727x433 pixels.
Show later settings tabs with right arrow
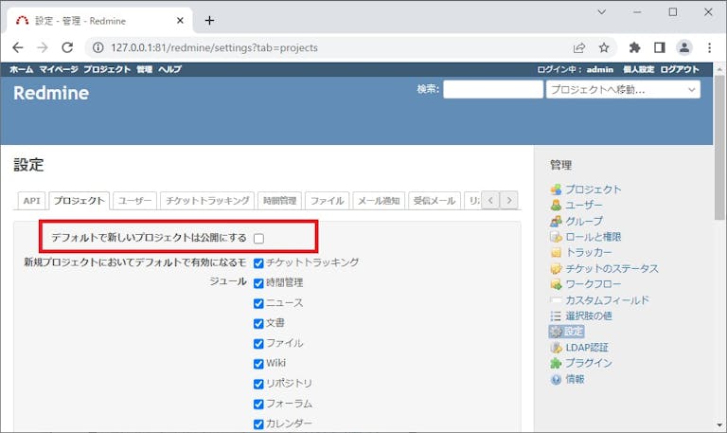point(509,201)
